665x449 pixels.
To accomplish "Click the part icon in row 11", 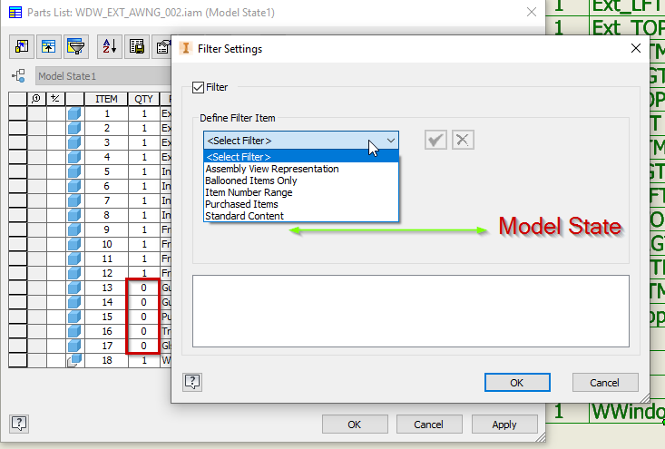I will [74, 259].
